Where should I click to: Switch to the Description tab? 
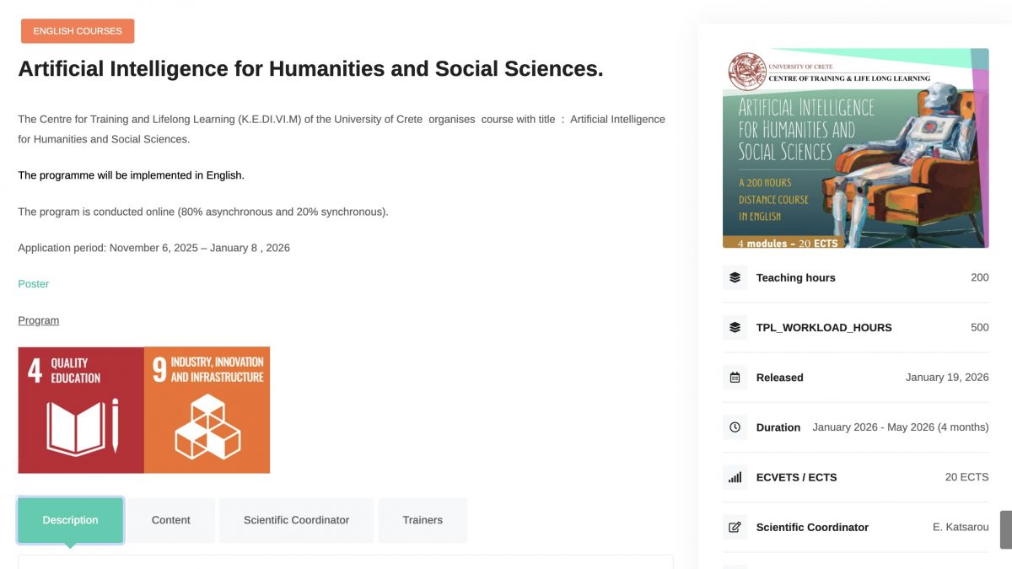pos(71,520)
